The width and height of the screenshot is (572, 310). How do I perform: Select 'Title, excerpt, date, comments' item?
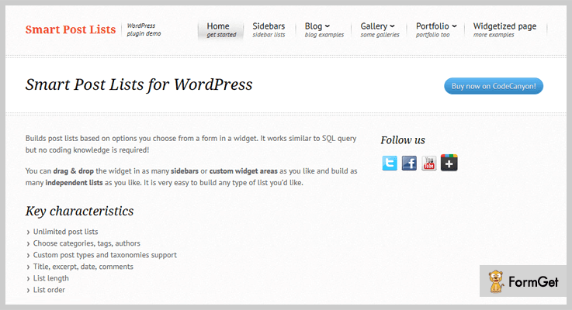pos(83,267)
